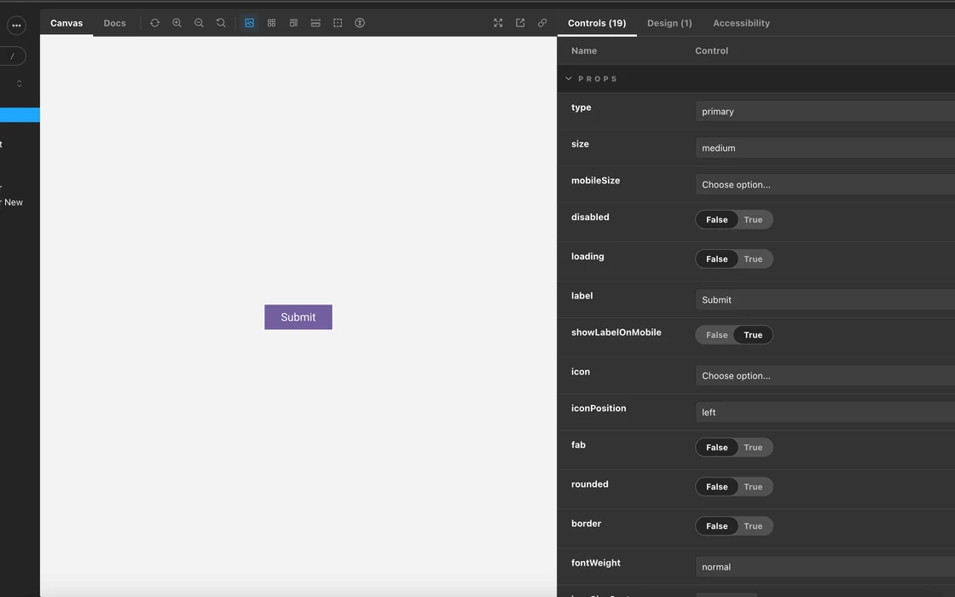Viewport: 955px width, 597px height.
Task: Set loading to False
Action: (x=717, y=259)
